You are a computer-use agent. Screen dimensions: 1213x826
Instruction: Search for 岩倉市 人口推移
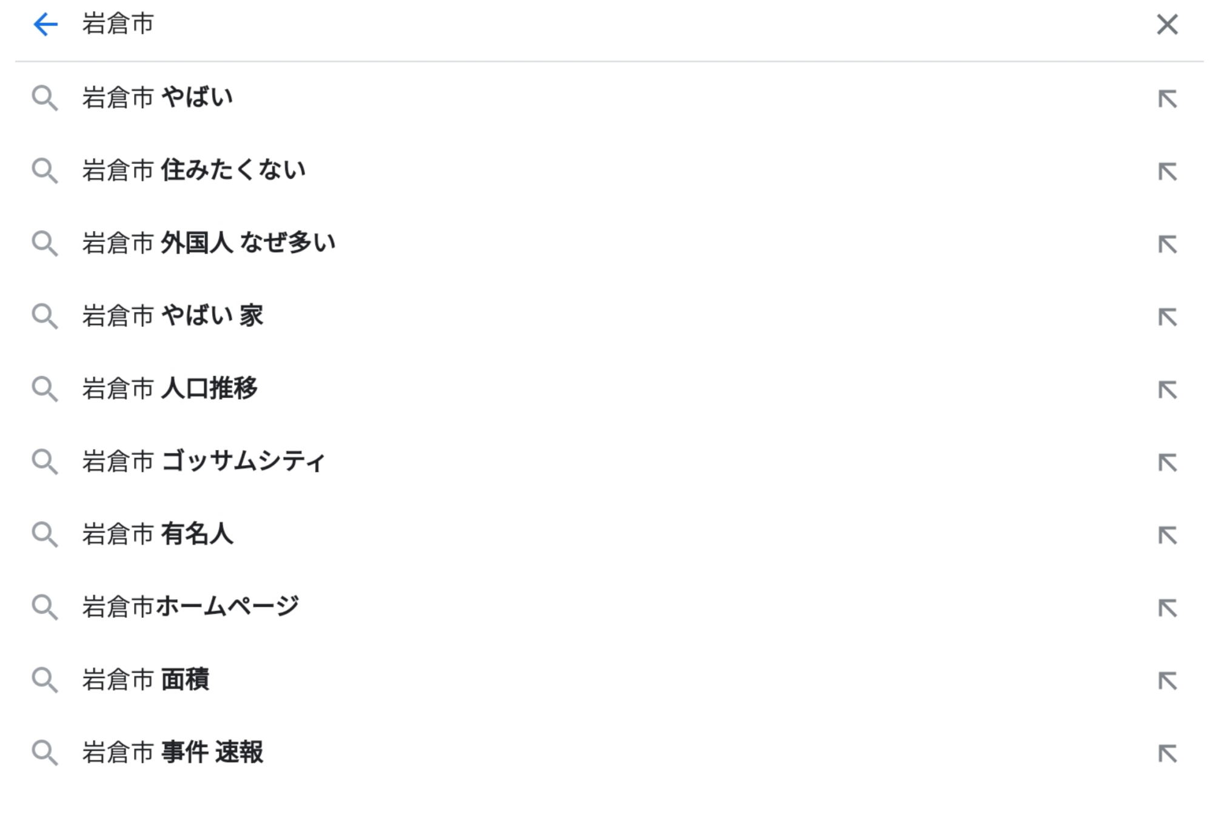(170, 389)
